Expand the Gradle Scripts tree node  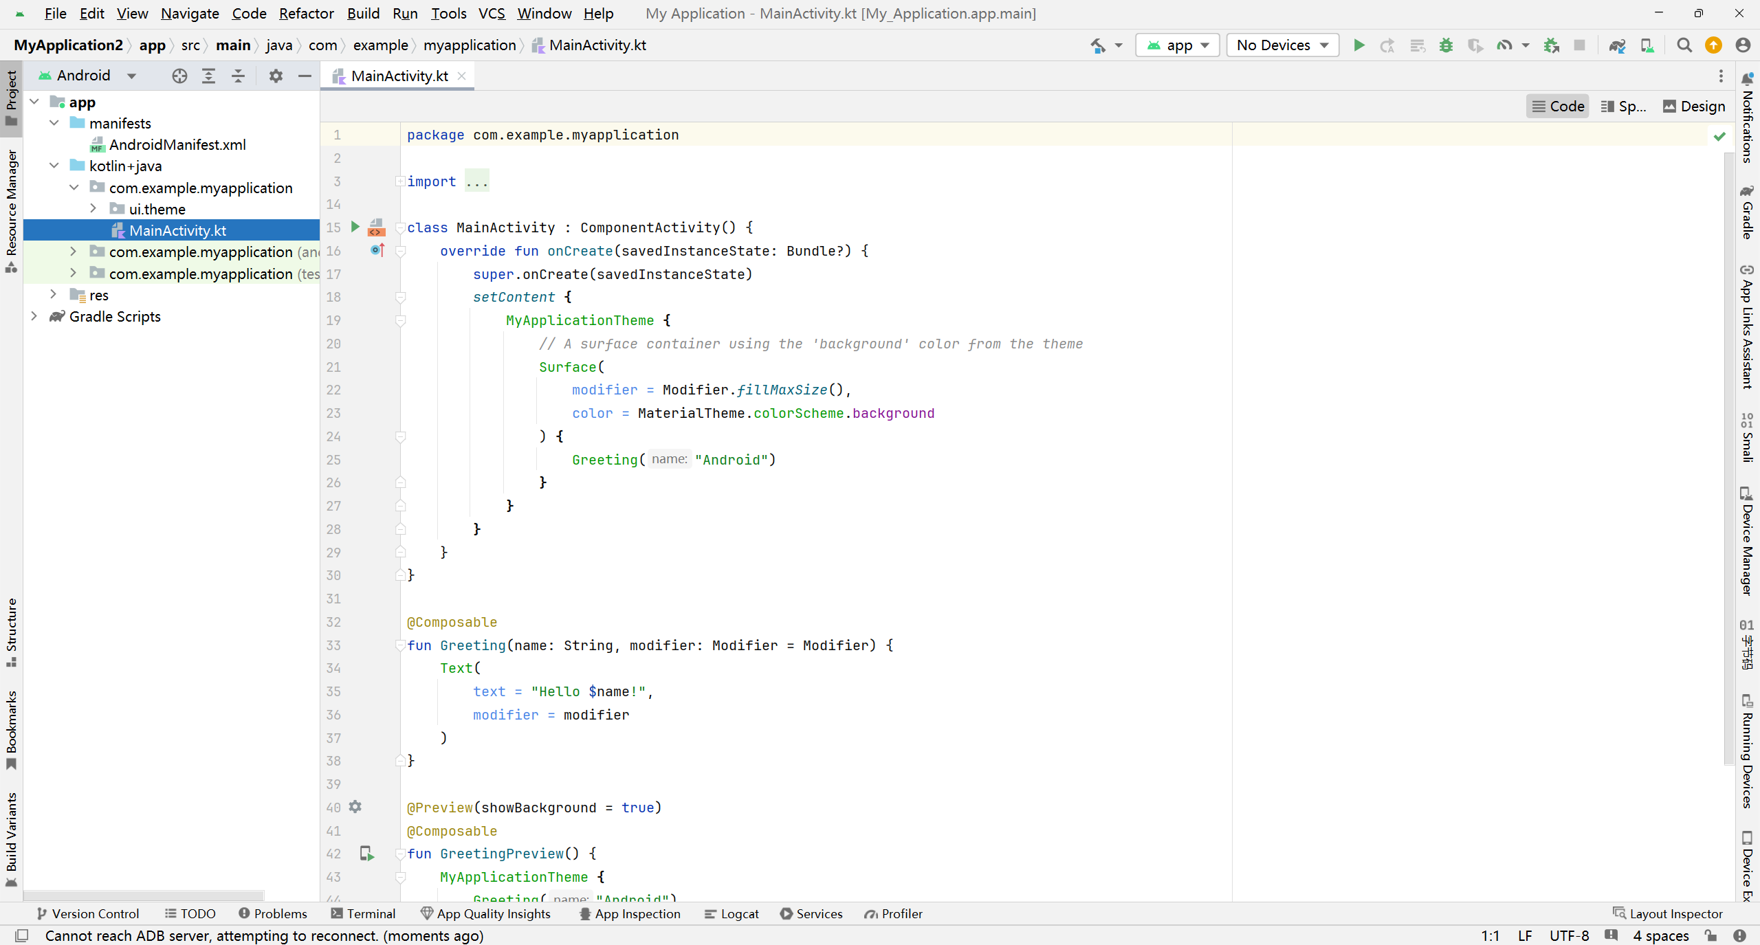[34, 316]
